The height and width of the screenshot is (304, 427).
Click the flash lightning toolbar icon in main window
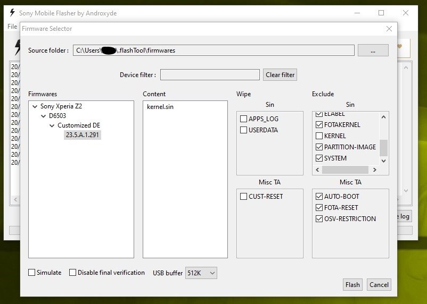(18, 47)
